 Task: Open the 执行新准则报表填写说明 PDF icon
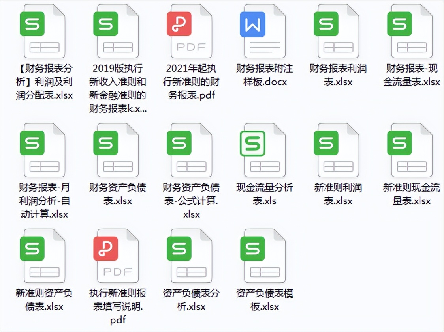pos(117,256)
